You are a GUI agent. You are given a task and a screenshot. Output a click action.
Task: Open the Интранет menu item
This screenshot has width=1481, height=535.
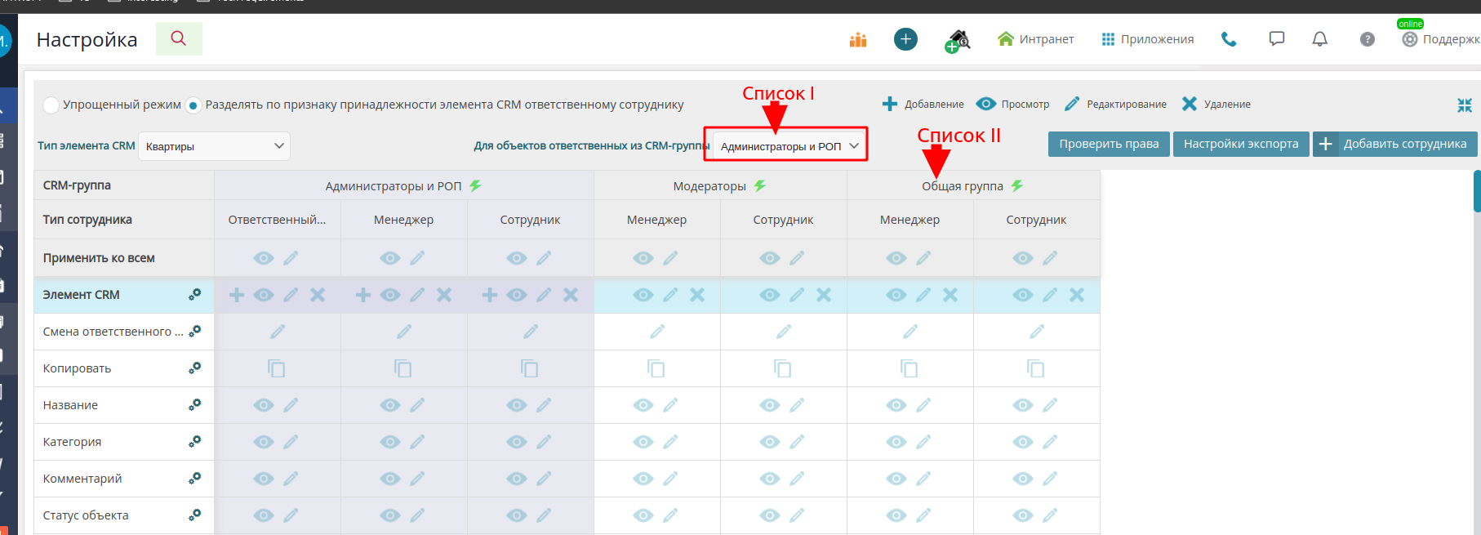pyautogui.click(x=1035, y=39)
